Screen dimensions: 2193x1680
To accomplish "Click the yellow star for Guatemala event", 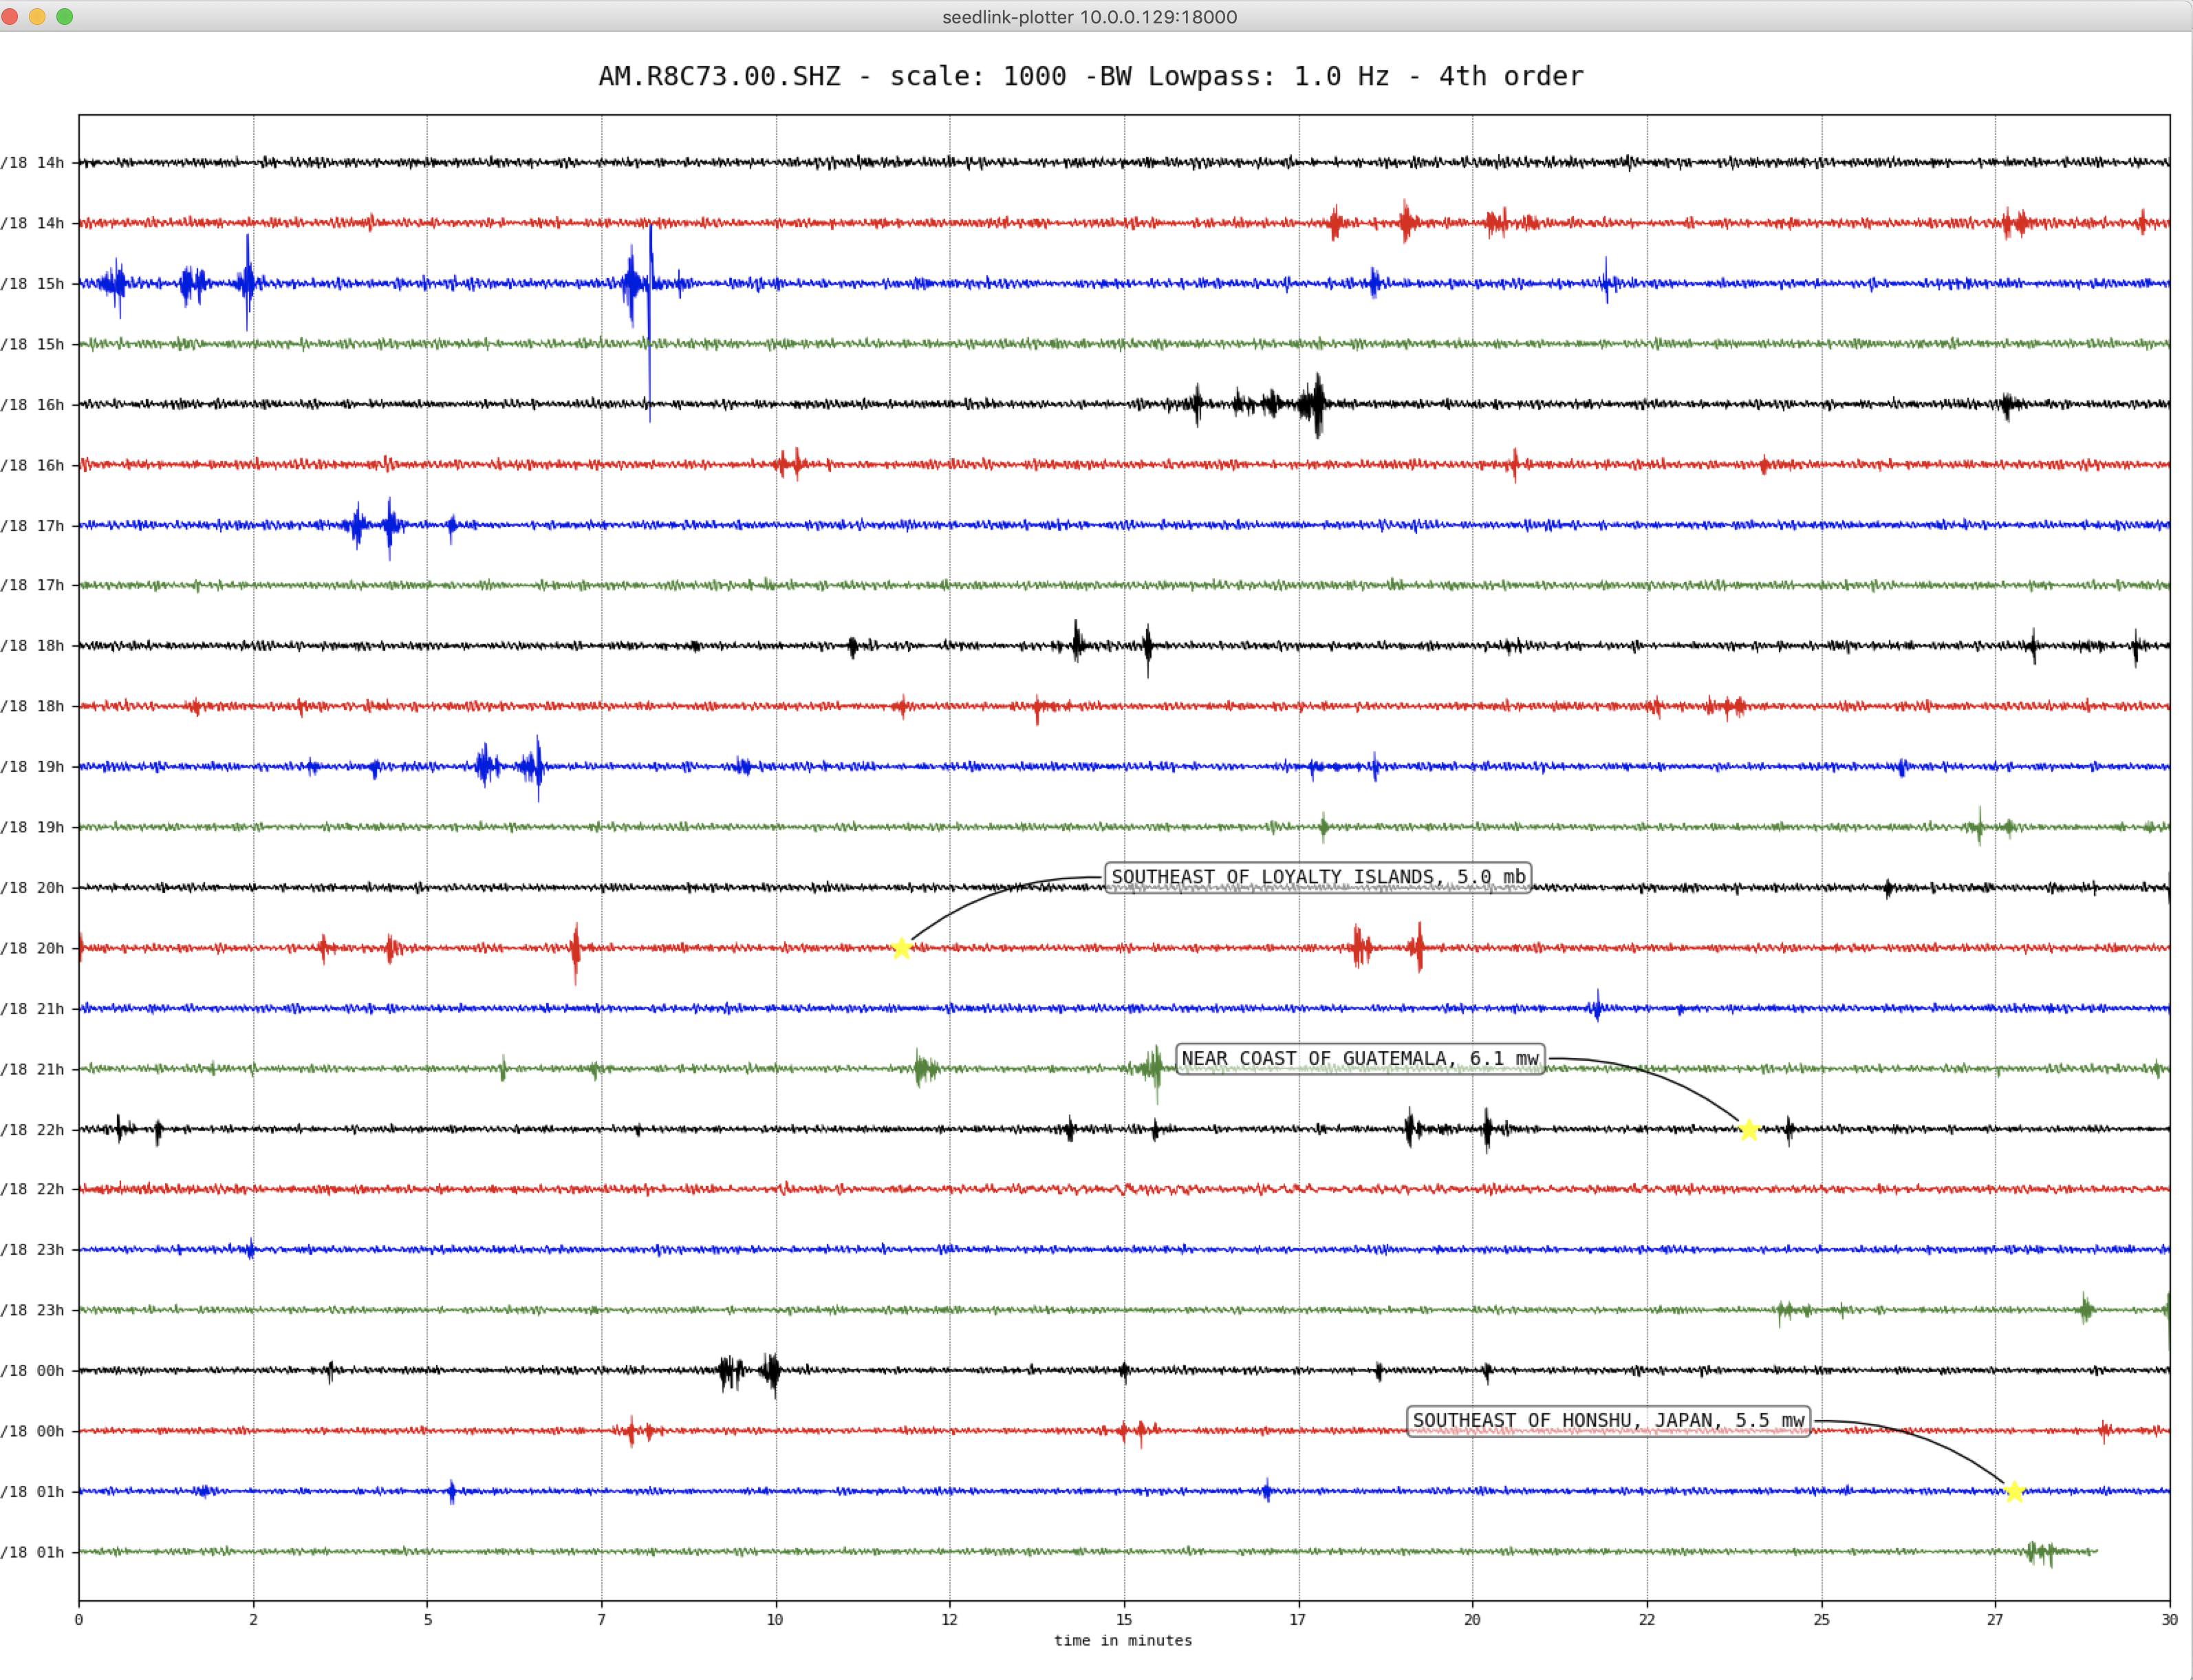I will [1748, 1130].
